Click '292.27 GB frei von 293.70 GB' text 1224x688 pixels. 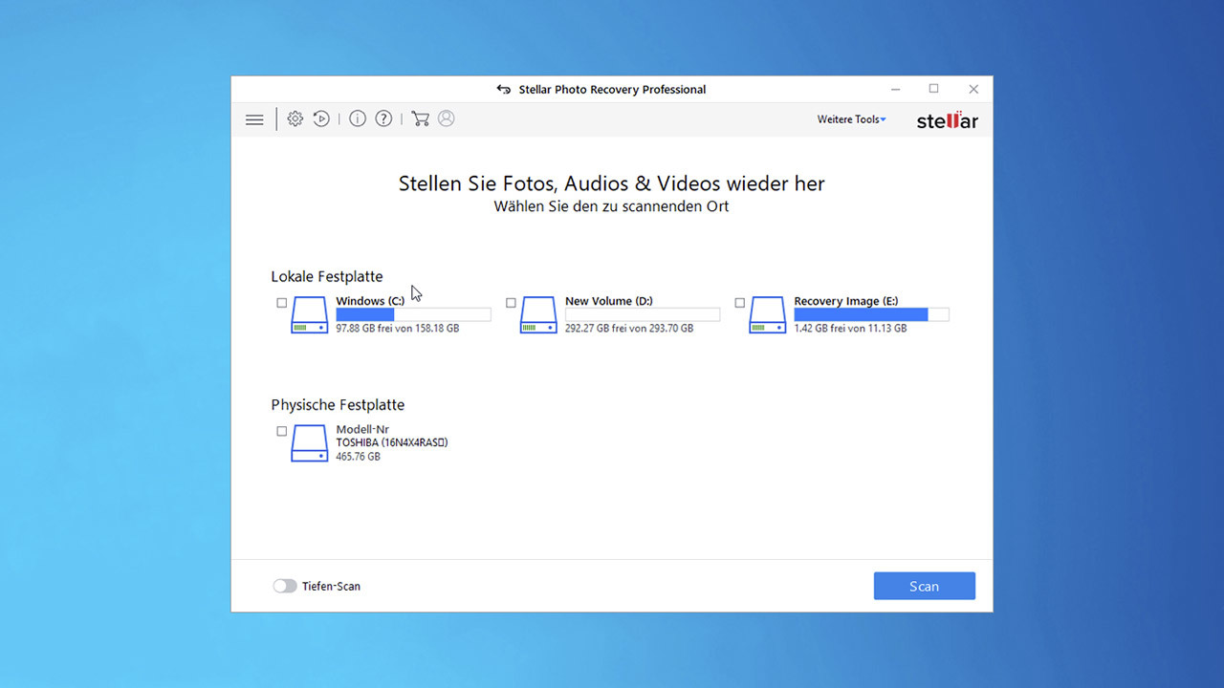coord(629,328)
